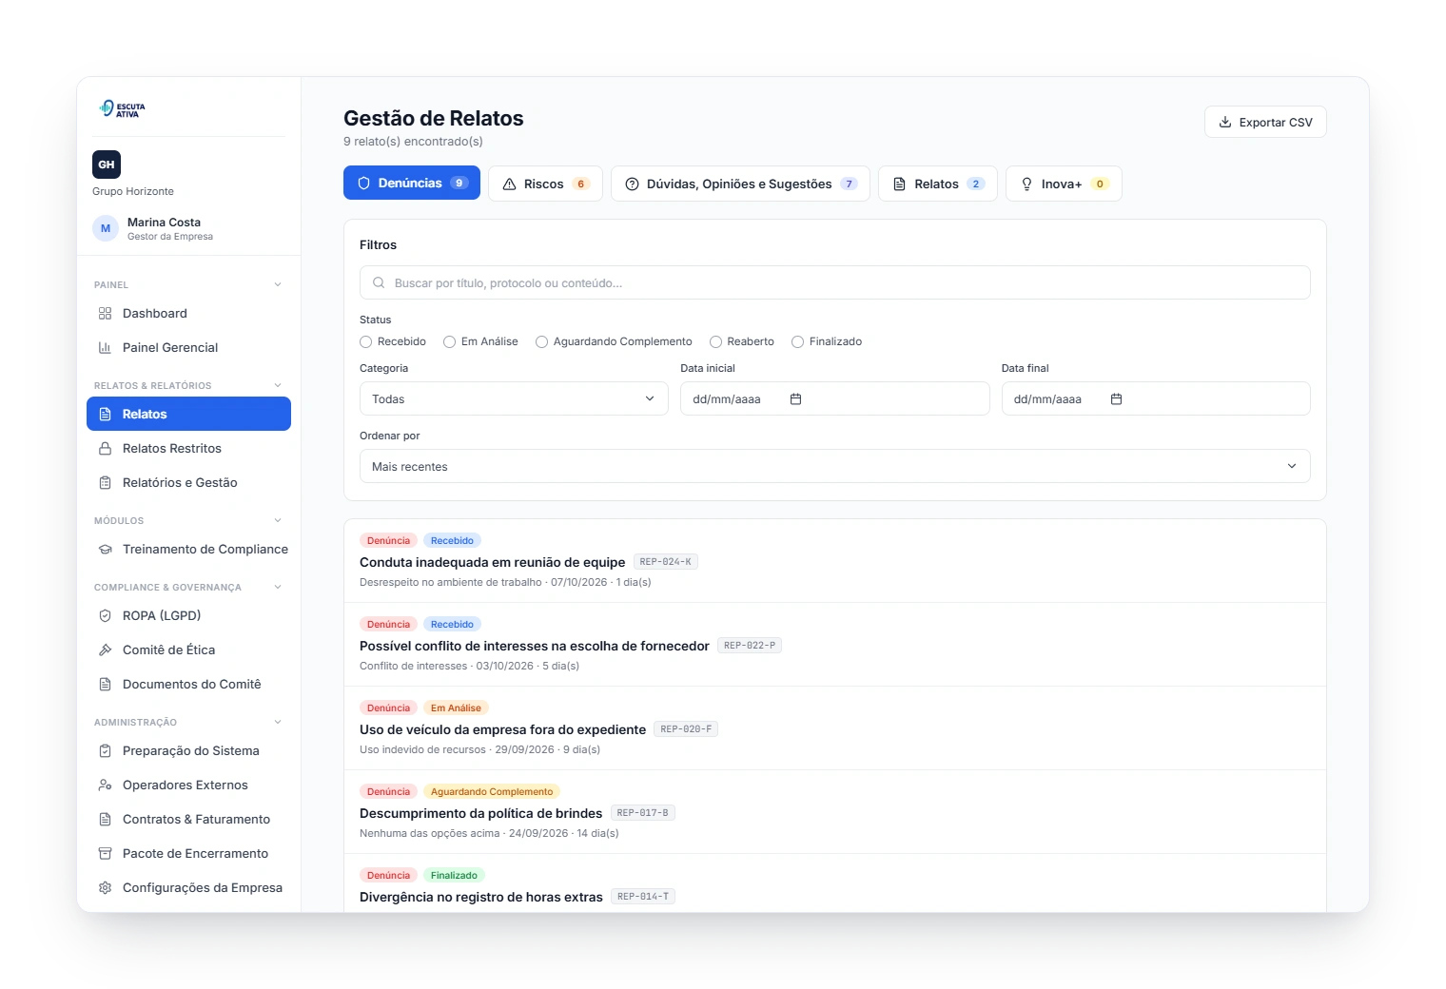Click the GH company avatar

click(107, 165)
